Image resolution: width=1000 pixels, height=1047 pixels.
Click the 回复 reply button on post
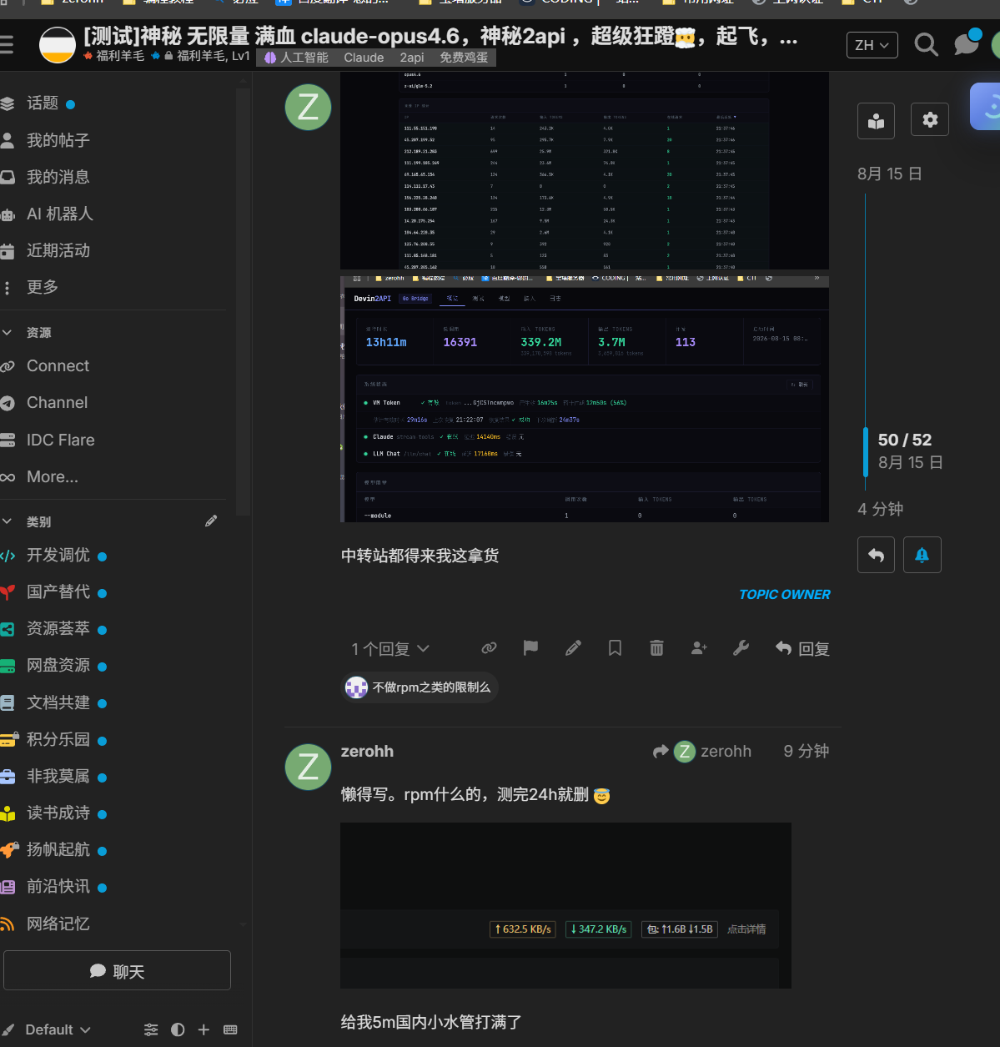(802, 648)
